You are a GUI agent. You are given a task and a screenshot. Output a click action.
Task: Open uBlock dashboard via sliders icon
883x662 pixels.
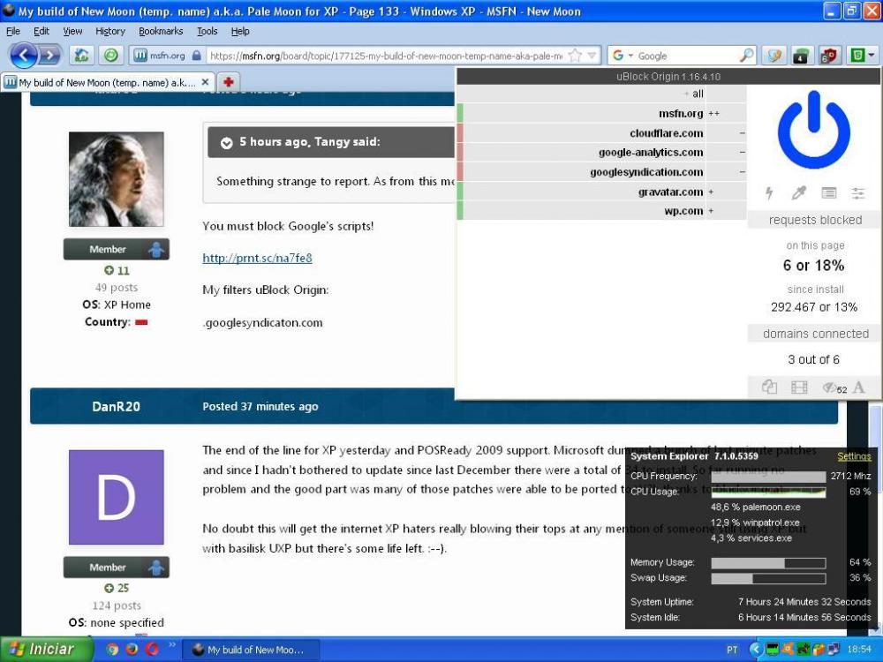pos(857,193)
